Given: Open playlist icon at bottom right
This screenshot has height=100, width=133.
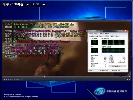Looking at the screenshot, I should coord(127,79).
